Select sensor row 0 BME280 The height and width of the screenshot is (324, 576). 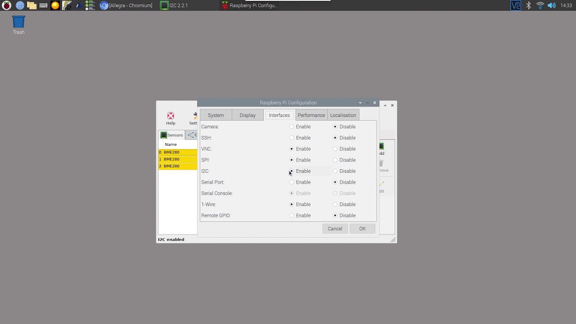click(x=178, y=152)
